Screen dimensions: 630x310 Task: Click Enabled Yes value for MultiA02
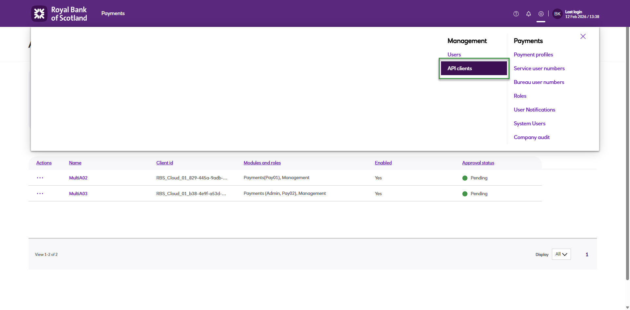[378, 178]
